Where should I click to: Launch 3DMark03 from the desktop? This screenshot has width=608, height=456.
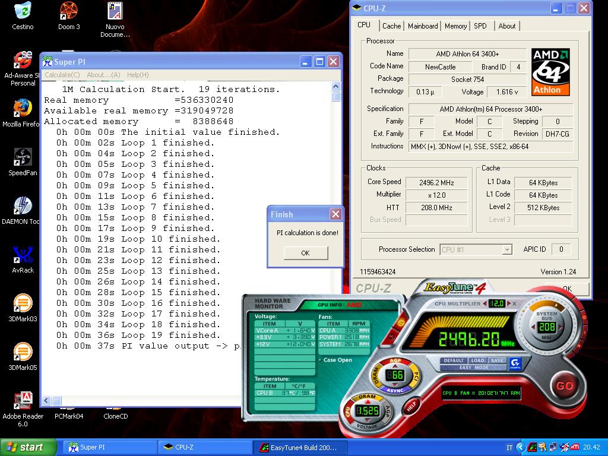tap(23, 308)
